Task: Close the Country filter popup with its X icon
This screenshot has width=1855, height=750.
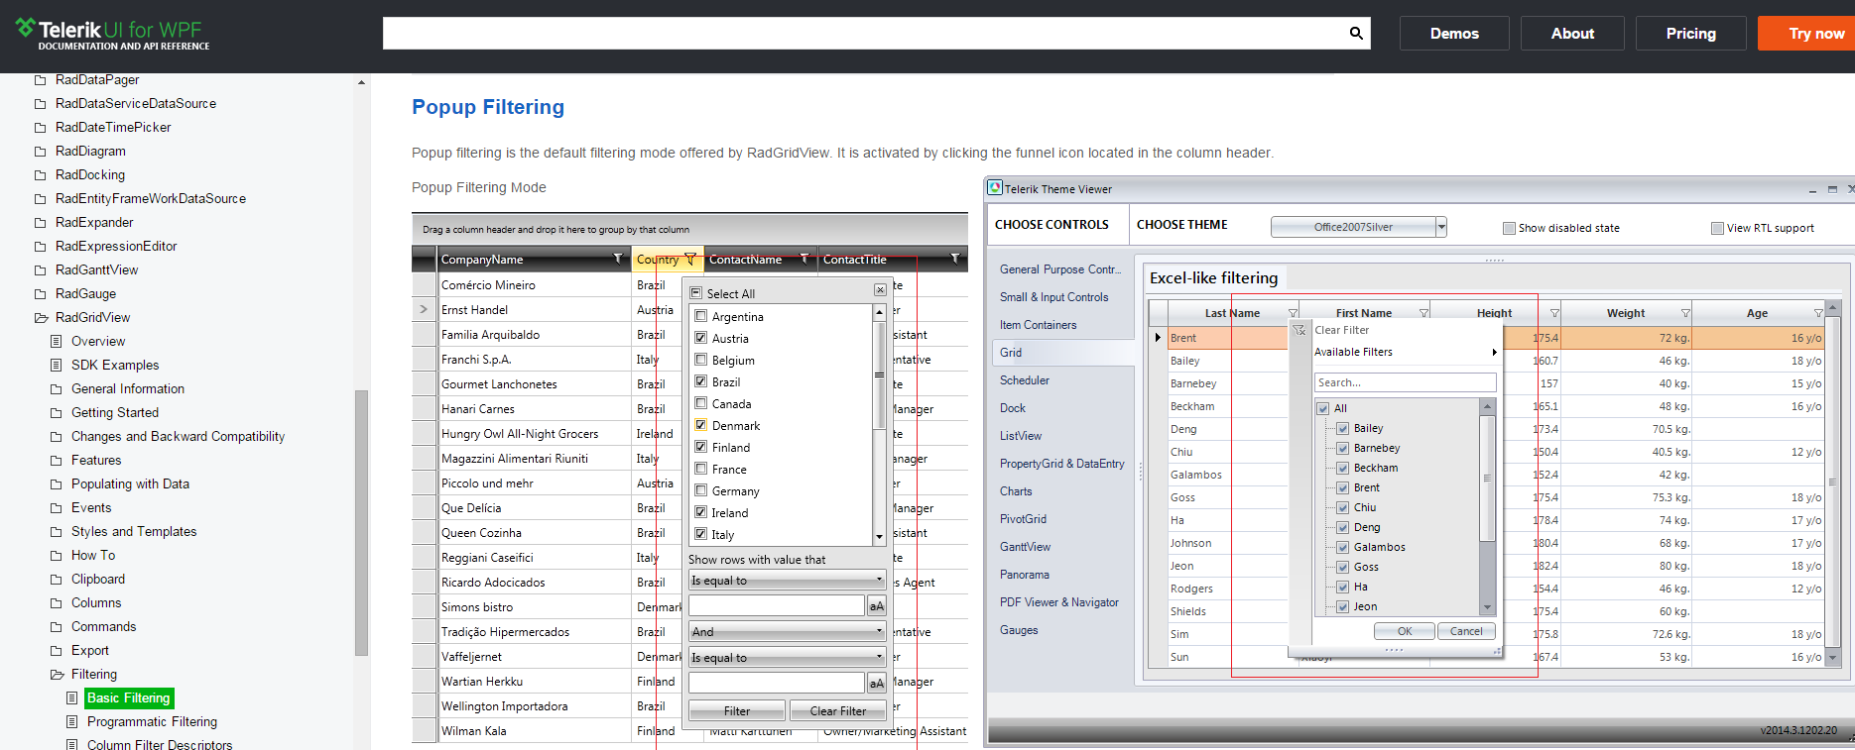Action: (880, 290)
